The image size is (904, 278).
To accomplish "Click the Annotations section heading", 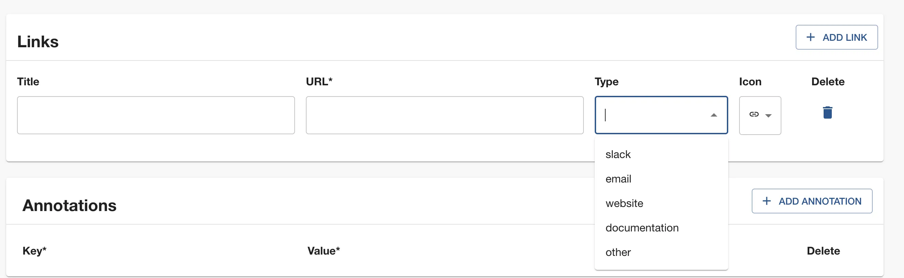I will tap(69, 206).
